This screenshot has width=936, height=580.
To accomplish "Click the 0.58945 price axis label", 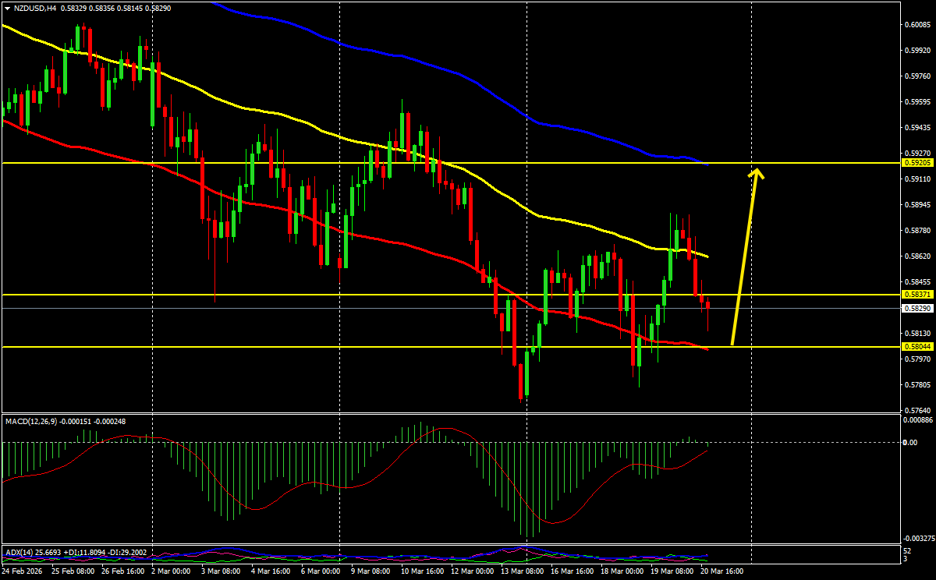I will (x=917, y=205).
